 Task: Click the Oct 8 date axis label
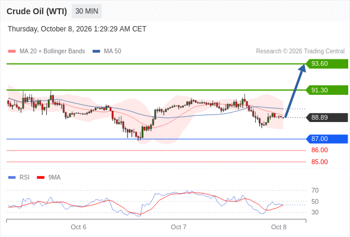[279, 227]
